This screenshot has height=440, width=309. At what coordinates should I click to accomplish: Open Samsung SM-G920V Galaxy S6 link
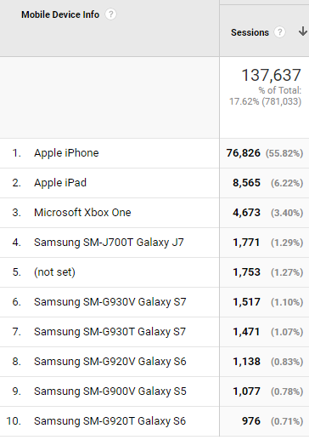point(110,362)
